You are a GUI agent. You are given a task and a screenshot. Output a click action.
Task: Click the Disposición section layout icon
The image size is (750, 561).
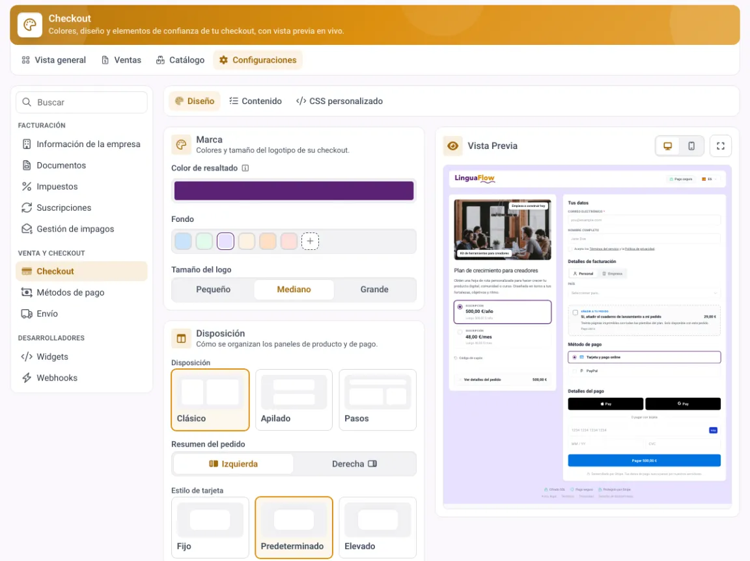click(181, 338)
